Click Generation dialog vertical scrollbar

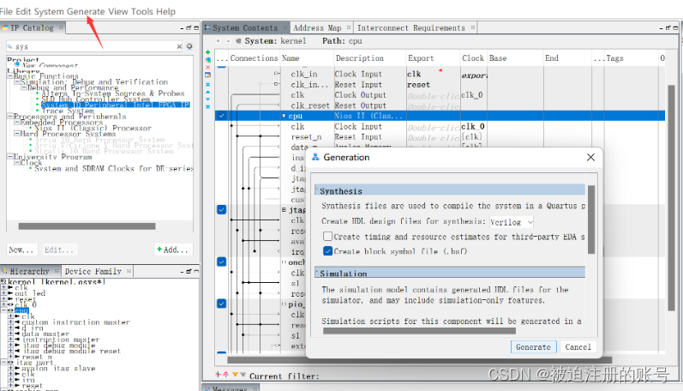591,220
